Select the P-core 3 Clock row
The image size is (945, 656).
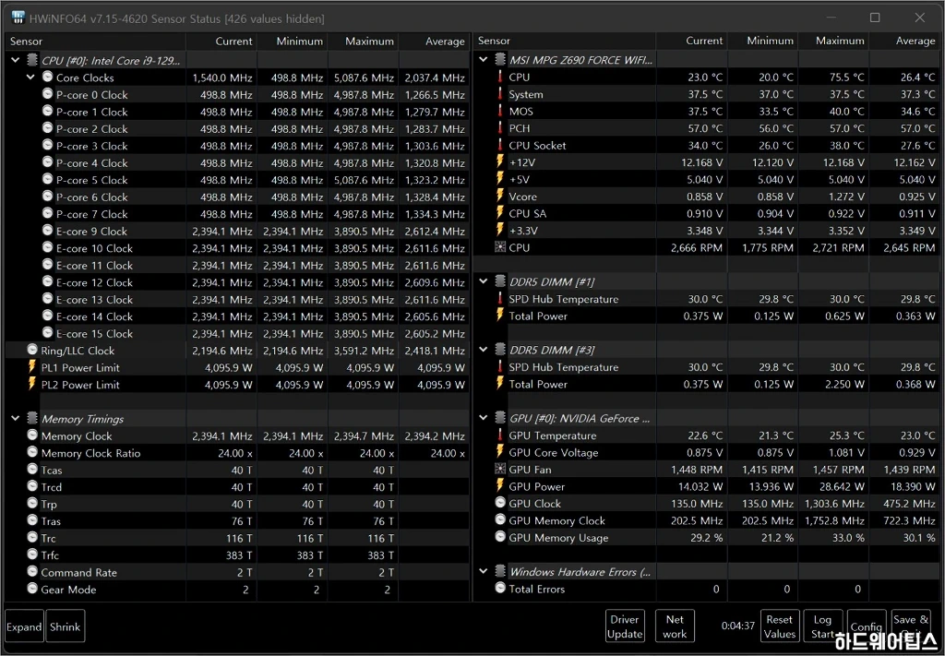[x=237, y=146]
